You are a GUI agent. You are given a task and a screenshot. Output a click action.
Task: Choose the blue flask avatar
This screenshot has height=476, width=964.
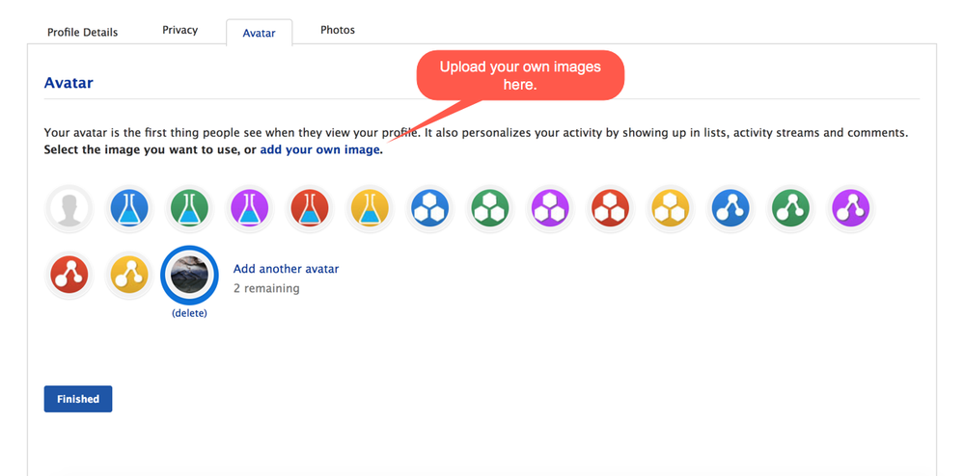coord(129,208)
